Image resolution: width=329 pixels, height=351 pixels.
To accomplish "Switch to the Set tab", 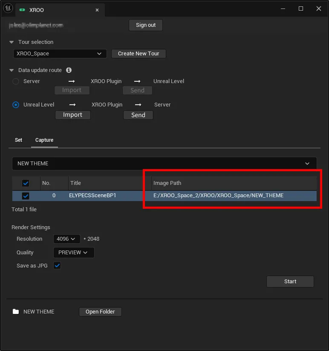I will (19, 140).
